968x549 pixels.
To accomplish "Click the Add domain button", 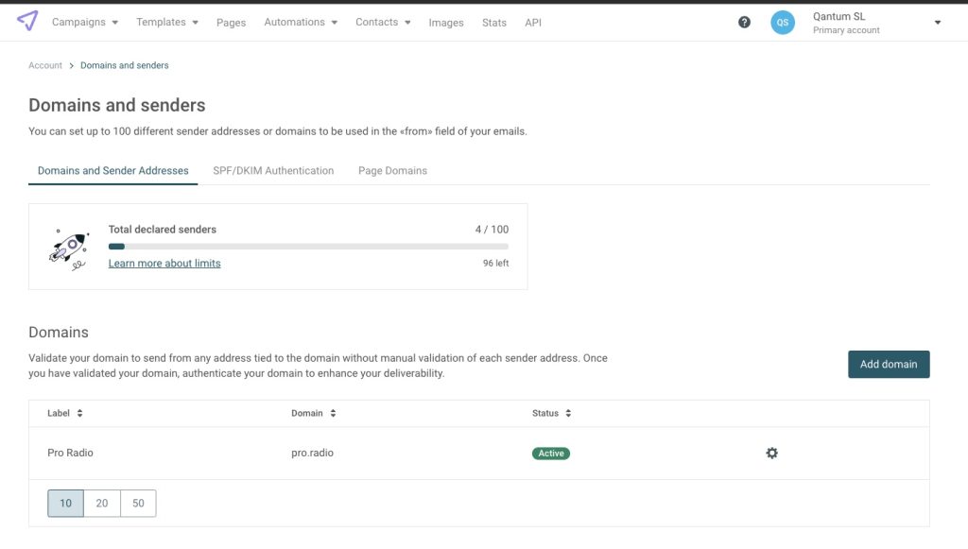I will tap(888, 365).
